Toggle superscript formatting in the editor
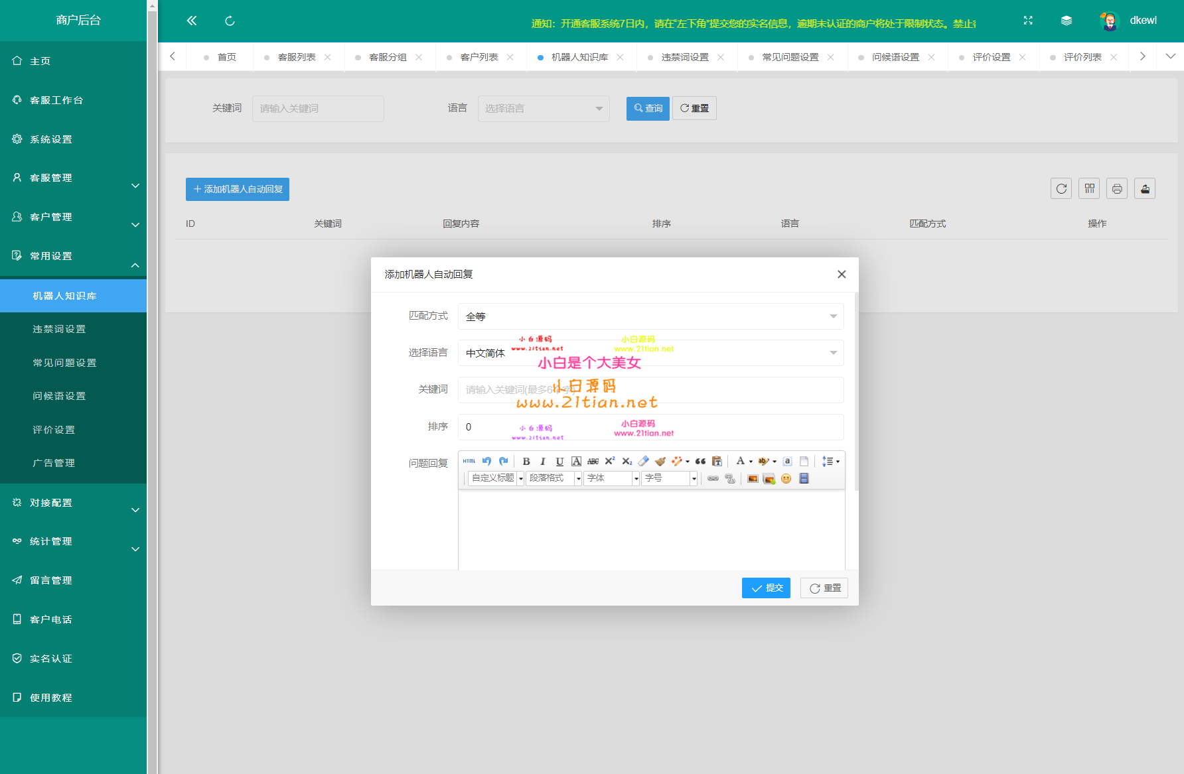 [609, 461]
